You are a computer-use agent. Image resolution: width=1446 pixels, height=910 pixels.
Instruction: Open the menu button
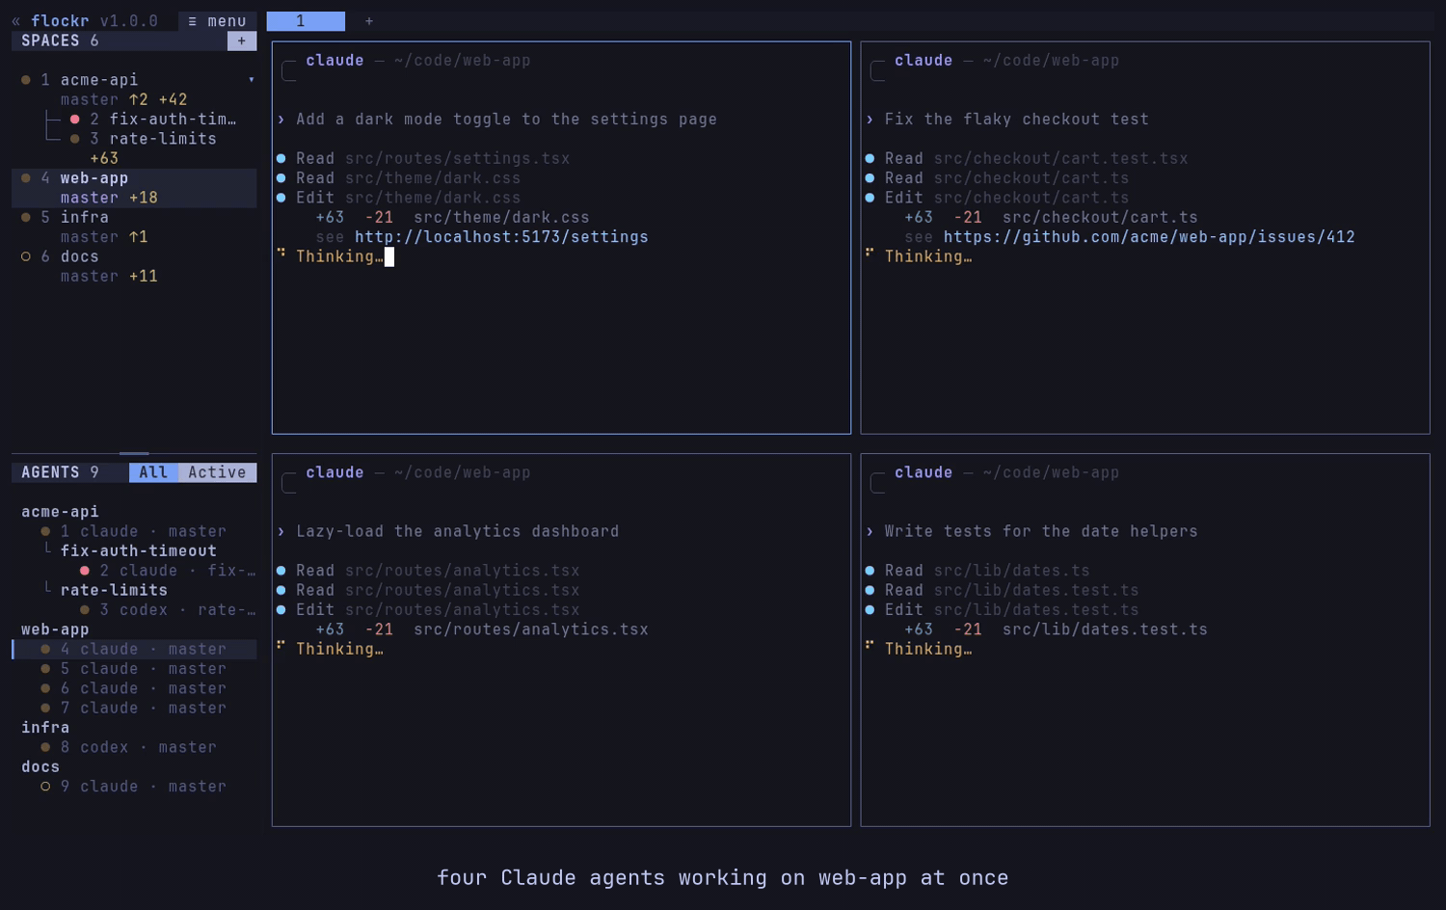coord(217,21)
